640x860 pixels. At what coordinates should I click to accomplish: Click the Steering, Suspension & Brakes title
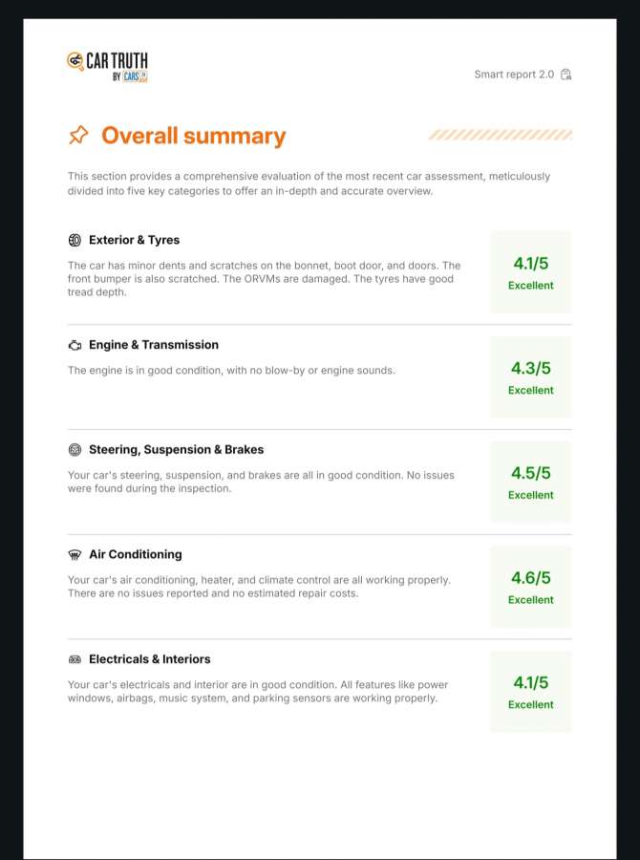pyautogui.click(x=176, y=450)
